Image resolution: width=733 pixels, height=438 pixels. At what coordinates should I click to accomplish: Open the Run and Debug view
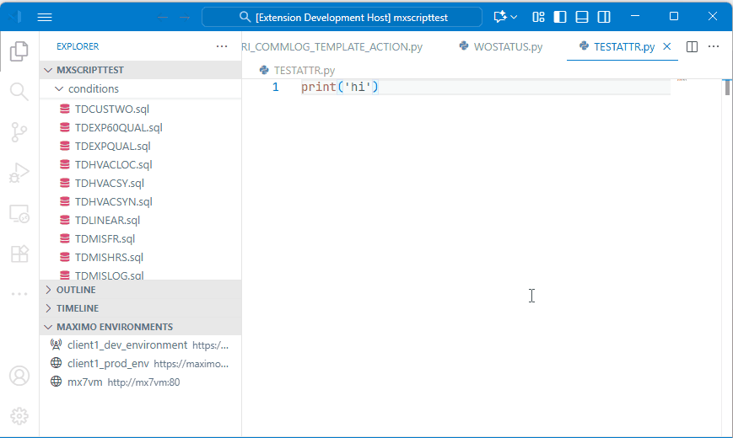tap(19, 173)
